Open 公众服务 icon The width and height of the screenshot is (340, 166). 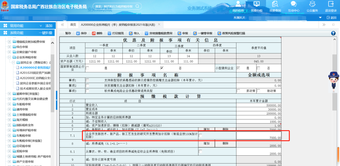pyautogui.click(x=312, y=4)
